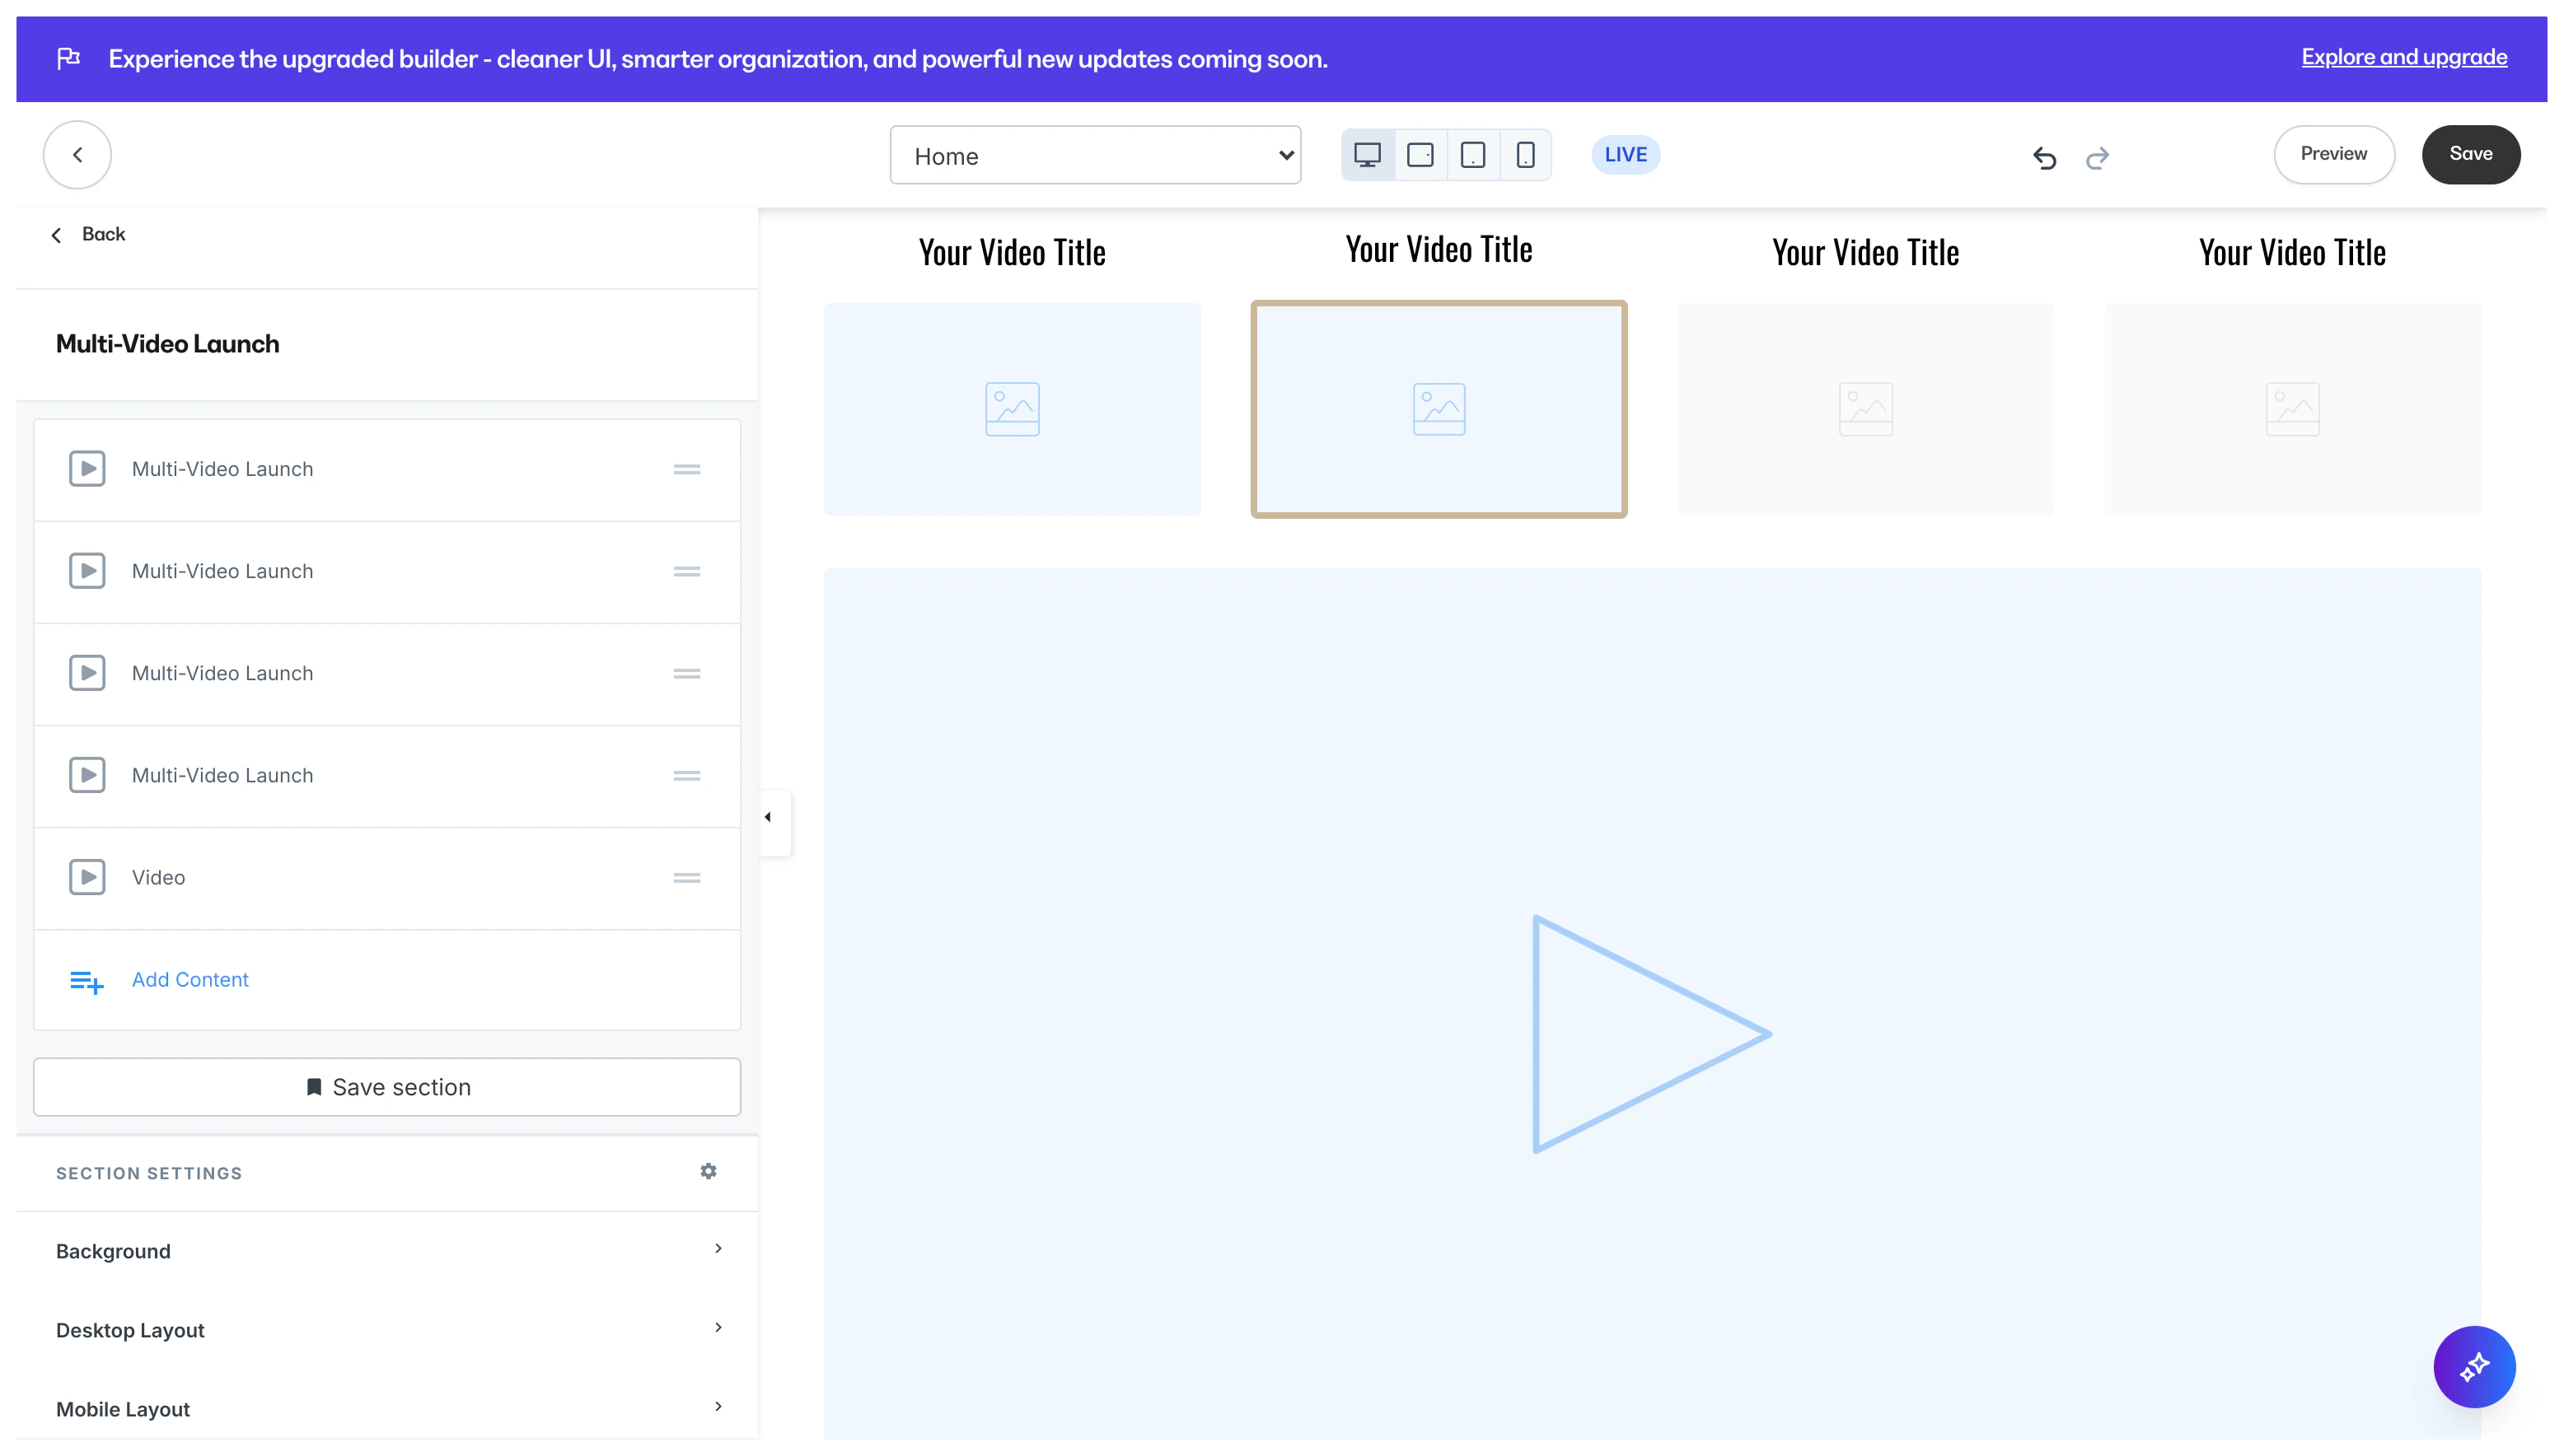
Task: Open the AI sparkle assistant button
Action: click(2473, 1366)
